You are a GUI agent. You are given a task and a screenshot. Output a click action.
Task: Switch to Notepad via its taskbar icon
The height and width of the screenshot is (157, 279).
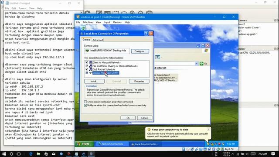click(x=76, y=154)
